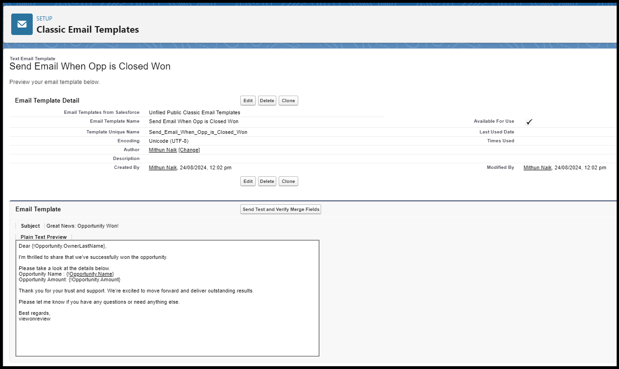Click the bottom Edit button

(248, 181)
